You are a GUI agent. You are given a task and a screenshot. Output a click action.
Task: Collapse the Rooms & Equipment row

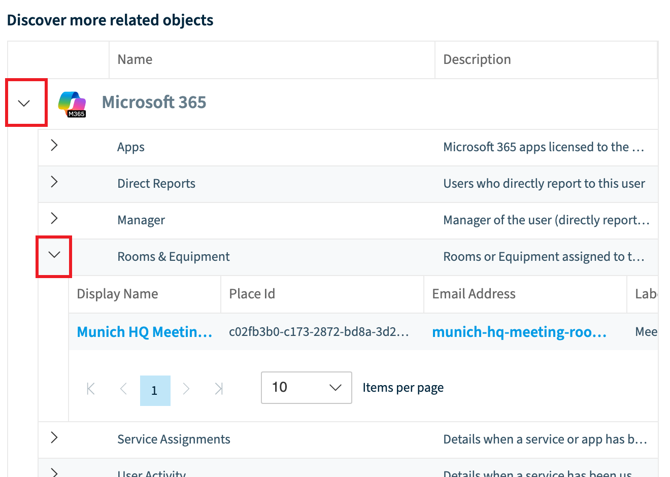tap(54, 255)
